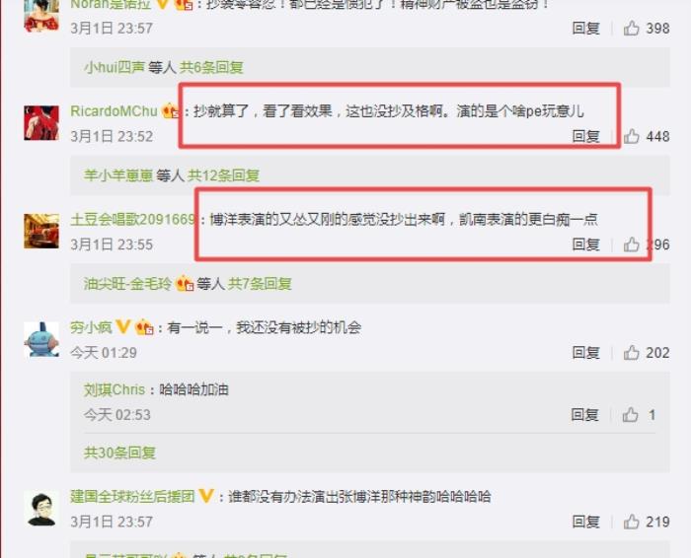The height and width of the screenshot is (558, 691).
Task: Open 建国全球粉丝后援团 profile name
Action: pyautogui.click(x=132, y=497)
